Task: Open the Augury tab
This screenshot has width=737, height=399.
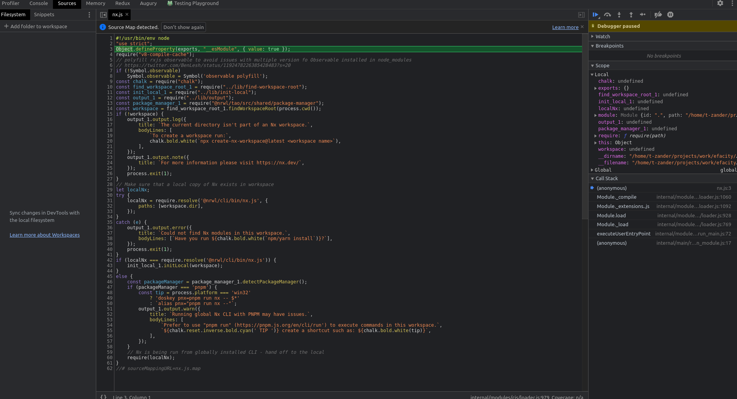Action: [x=148, y=3]
